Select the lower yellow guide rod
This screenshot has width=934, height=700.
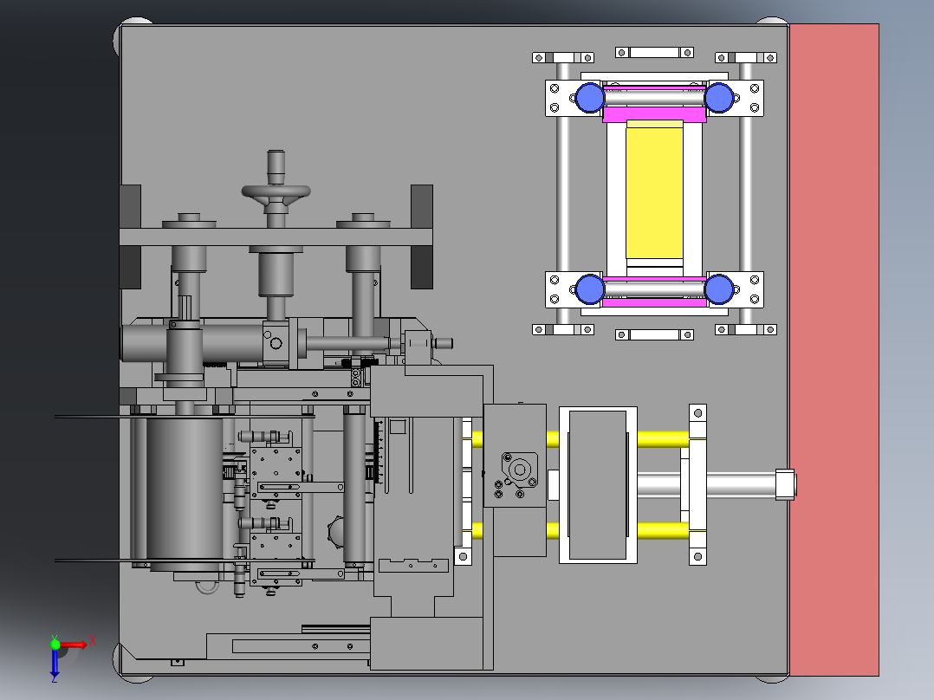(x=662, y=530)
